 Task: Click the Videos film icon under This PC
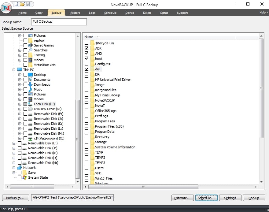pyautogui.click(x=30, y=99)
